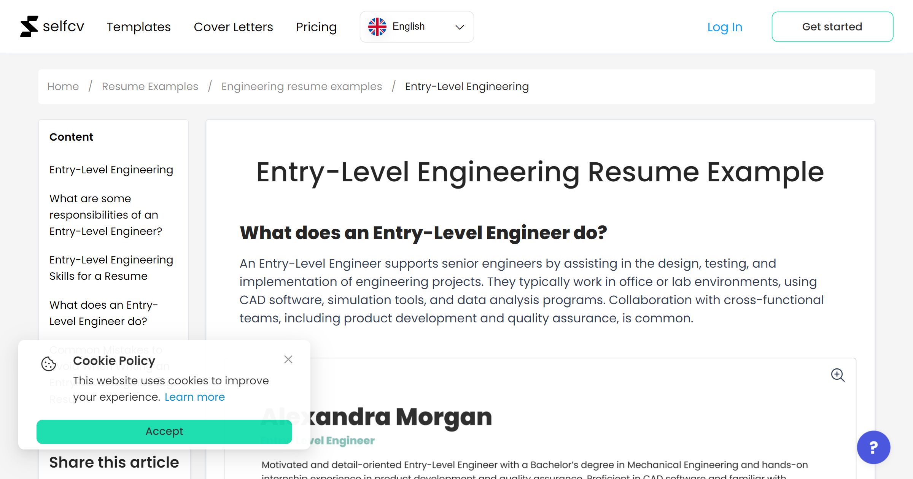913x479 pixels.
Task: Click the Log In link
Action: 724,27
